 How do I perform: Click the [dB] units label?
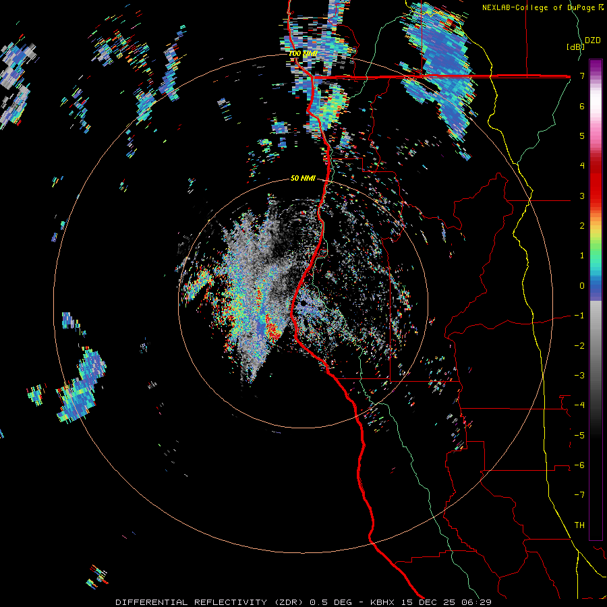(575, 47)
